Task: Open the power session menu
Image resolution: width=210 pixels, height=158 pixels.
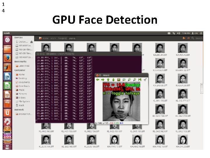Action: (x=201, y=33)
